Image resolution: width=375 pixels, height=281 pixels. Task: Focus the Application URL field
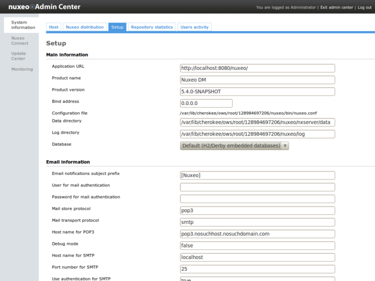click(x=257, y=68)
